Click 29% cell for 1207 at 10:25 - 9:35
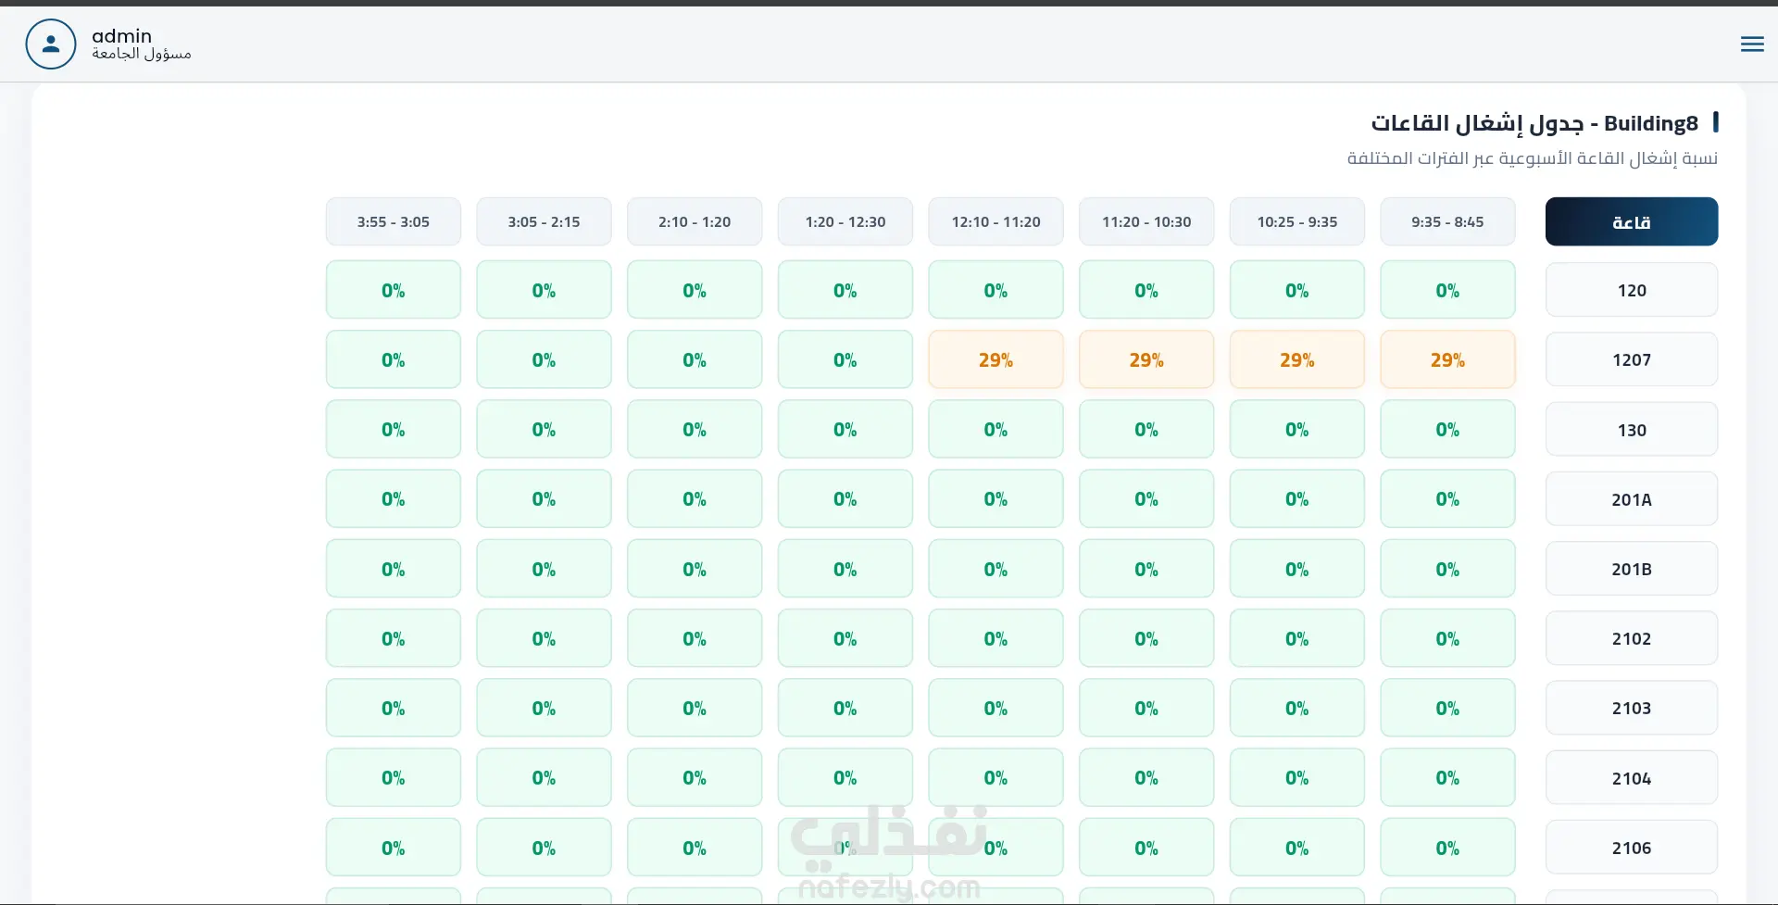 pos(1296,359)
